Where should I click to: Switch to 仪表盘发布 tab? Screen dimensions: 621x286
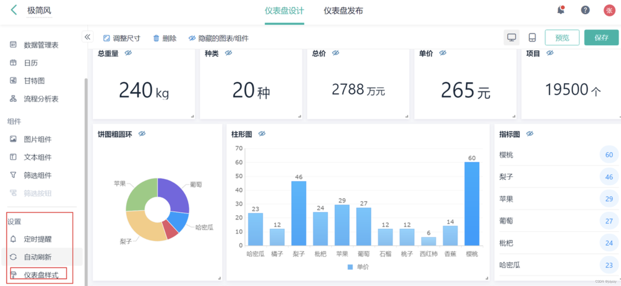[343, 11]
